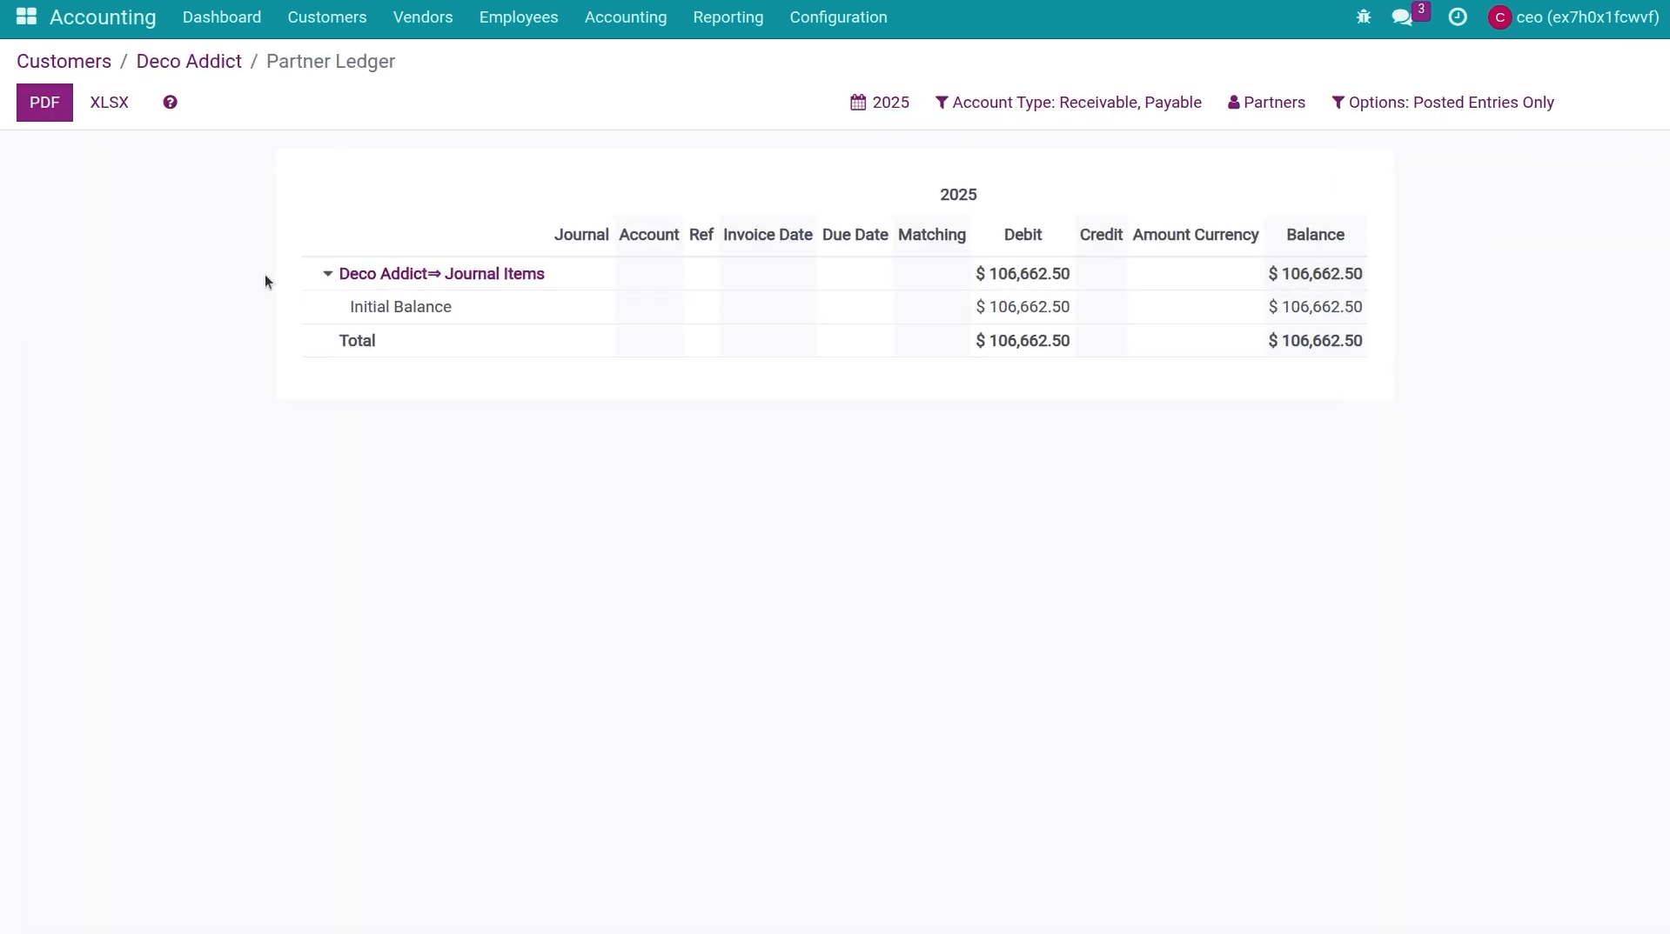Open the apps grid icon beside Accounting
1670x934 pixels.
(25, 17)
